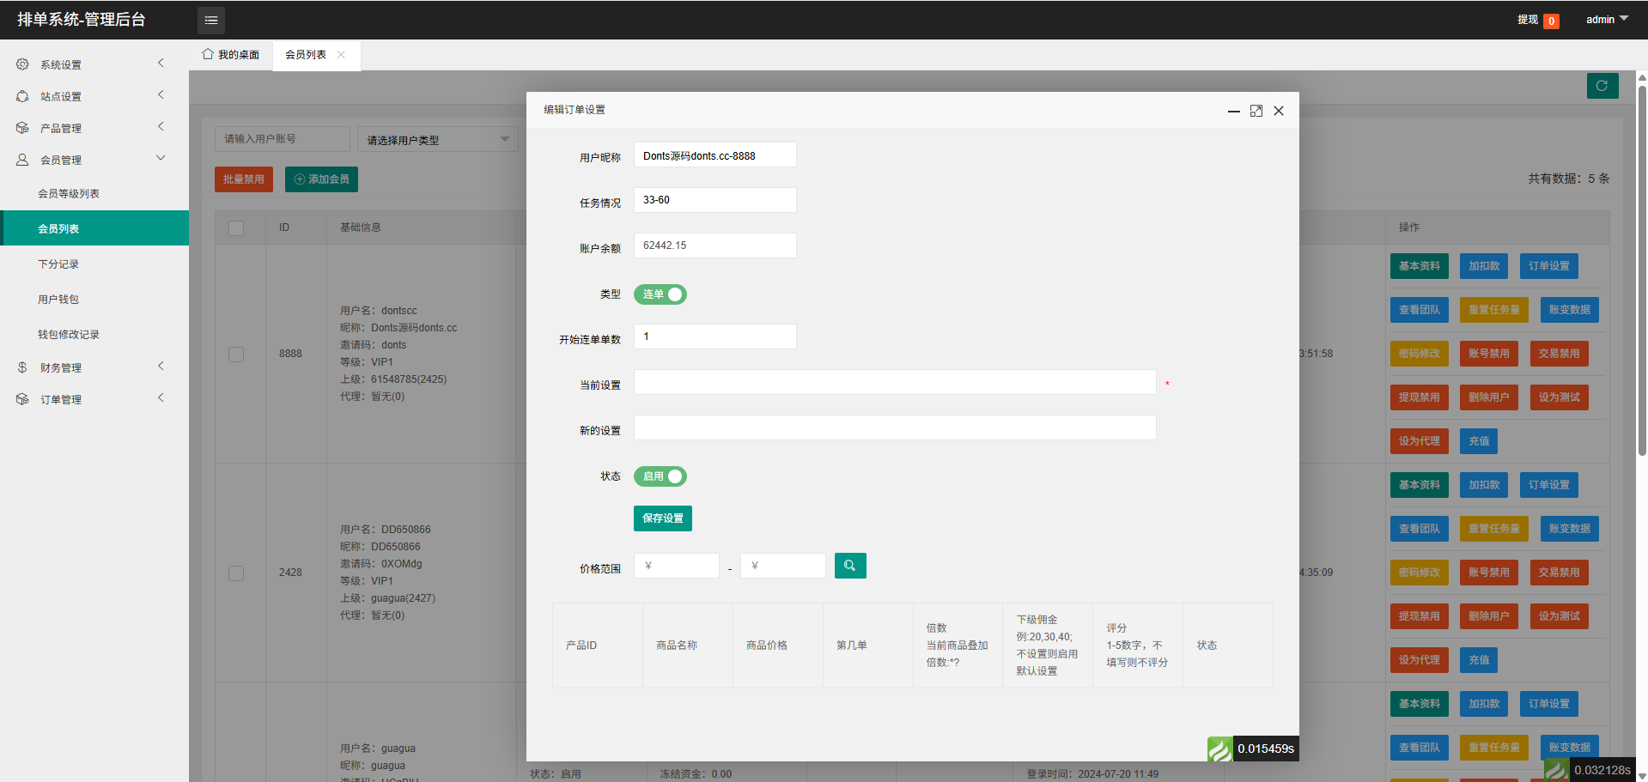The image size is (1648, 782).
Task: Click the home icon on 我的桌面 tab
Action: click(x=208, y=54)
